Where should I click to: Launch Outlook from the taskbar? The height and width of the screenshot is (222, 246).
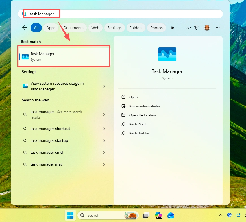point(171,215)
